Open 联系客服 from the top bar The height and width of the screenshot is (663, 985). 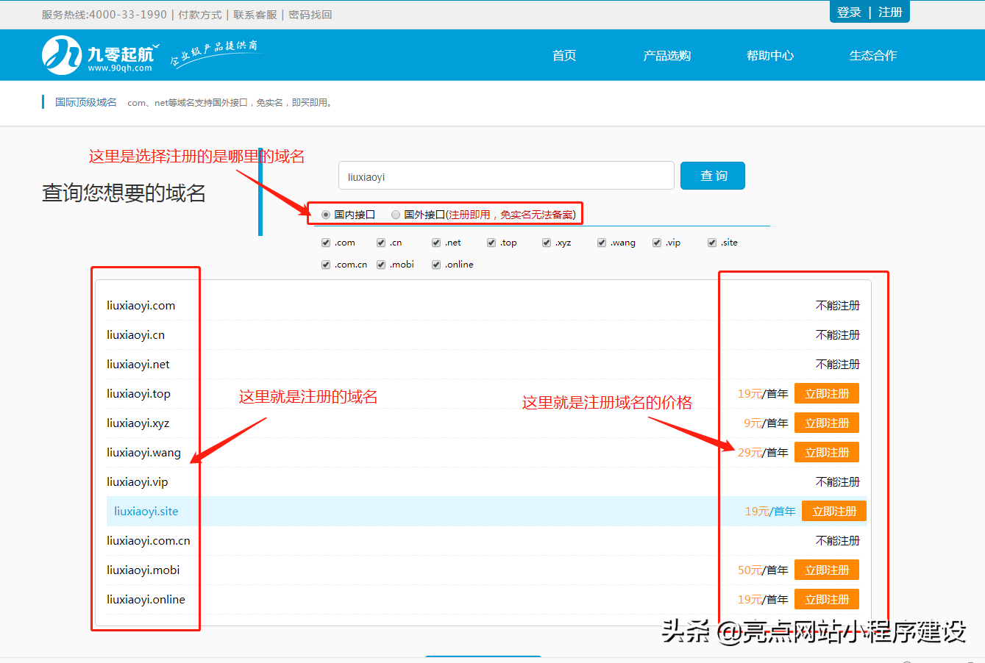[254, 14]
